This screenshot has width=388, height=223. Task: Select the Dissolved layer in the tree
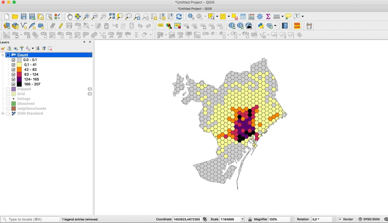26,104
